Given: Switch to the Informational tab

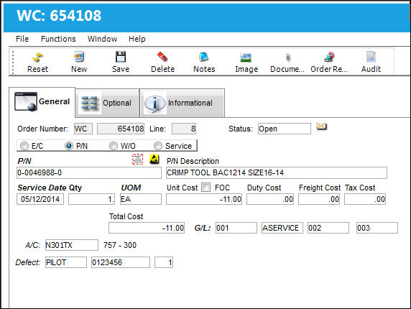Looking at the screenshot, I should 182,103.
